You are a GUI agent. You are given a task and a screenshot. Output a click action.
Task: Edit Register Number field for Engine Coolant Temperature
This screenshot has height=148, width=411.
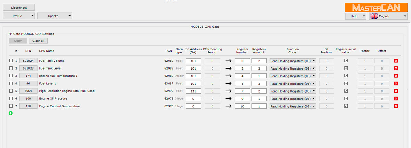(242, 106)
